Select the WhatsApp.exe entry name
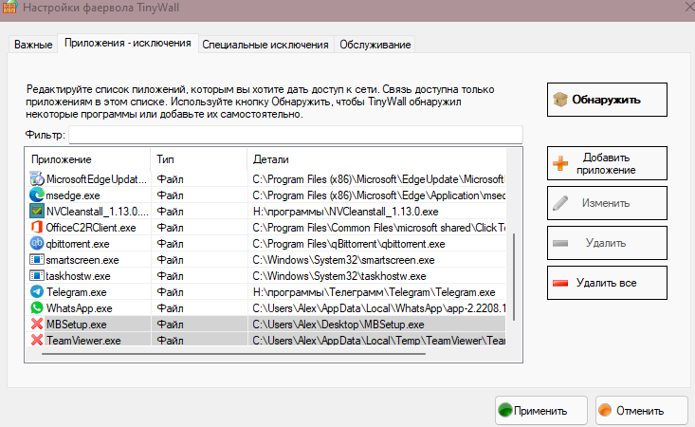695x427 pixels. 80,308
